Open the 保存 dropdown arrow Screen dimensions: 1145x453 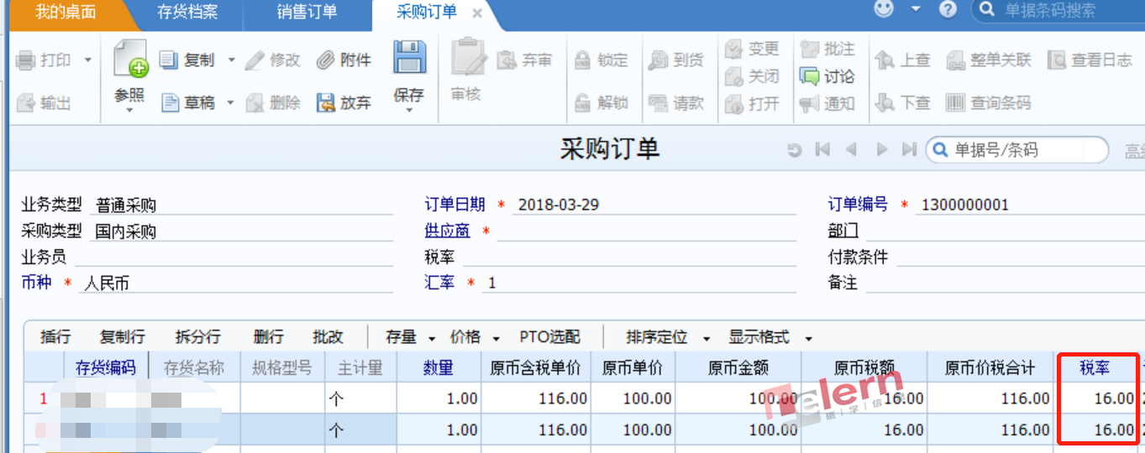(x=409, y=110)
